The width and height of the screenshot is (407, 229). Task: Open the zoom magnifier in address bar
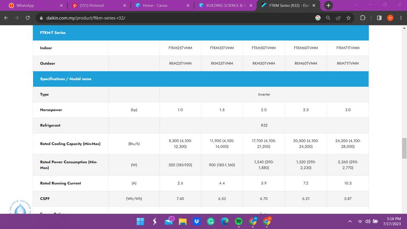(x=328, y=18)
